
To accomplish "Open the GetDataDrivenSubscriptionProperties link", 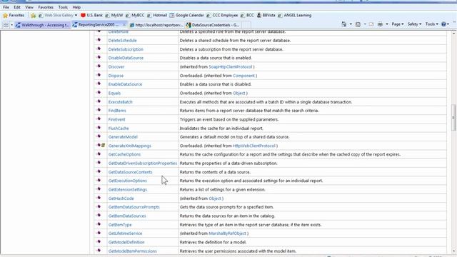I will (x=143, y=163).
